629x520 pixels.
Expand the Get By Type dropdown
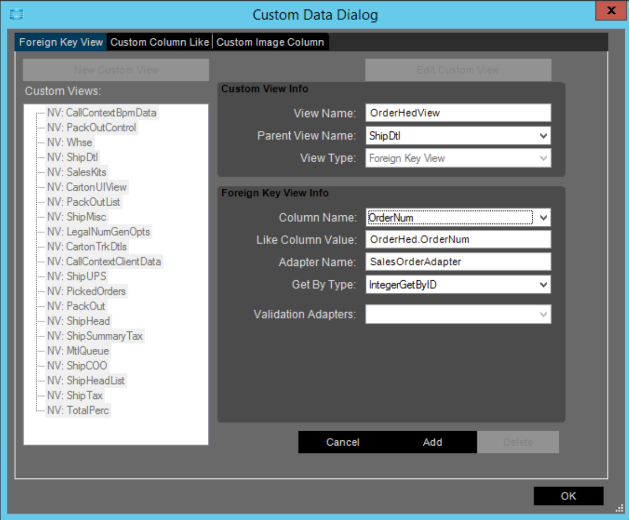[543, 285]
